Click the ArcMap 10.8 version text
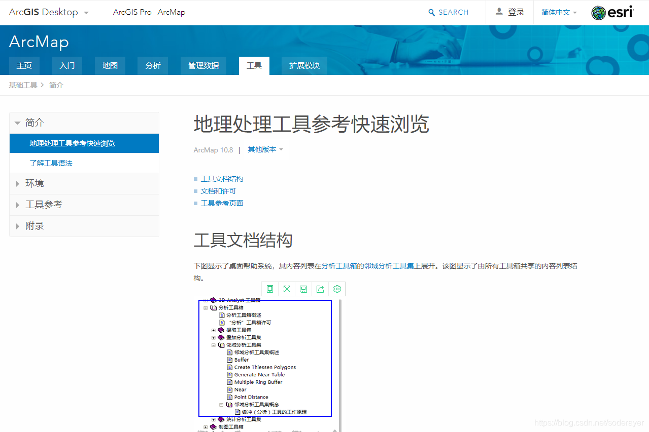This screenshot has width=649, height=432. [x=213, y=150]
